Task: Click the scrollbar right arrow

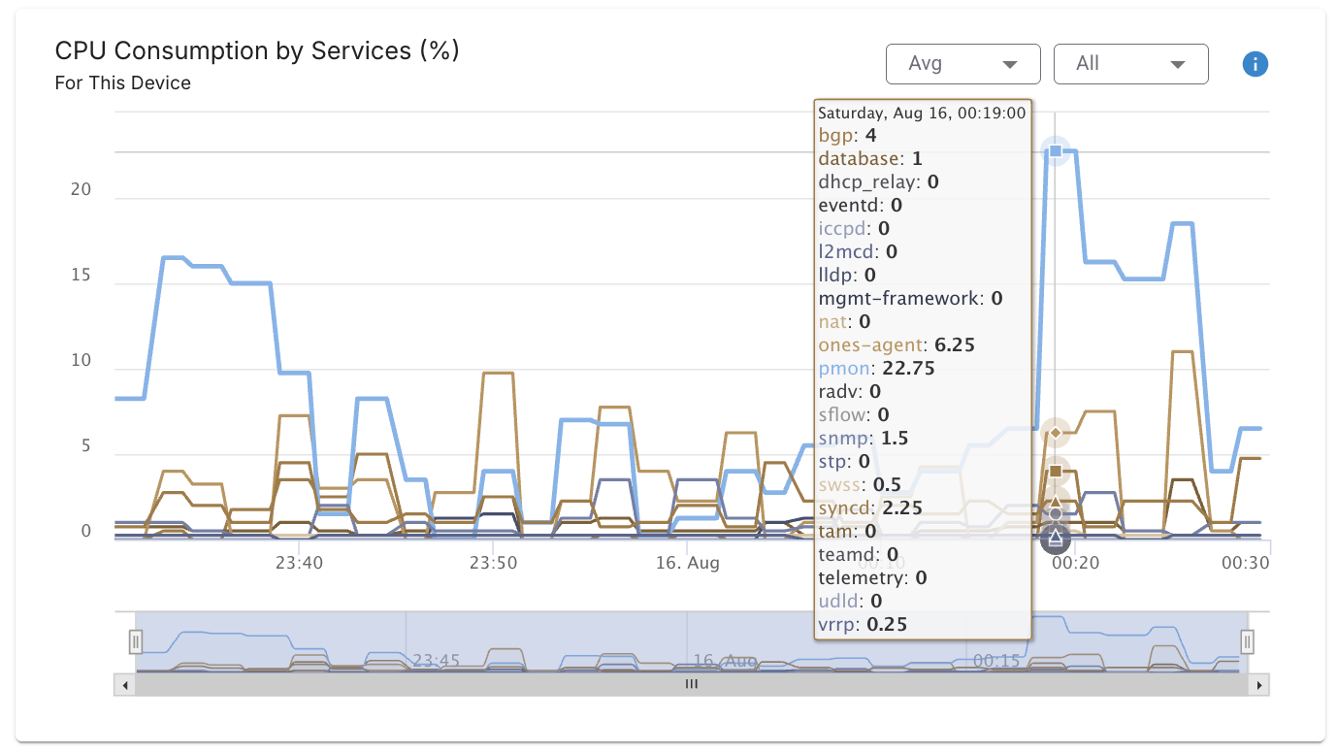Action: (1260, 685)
